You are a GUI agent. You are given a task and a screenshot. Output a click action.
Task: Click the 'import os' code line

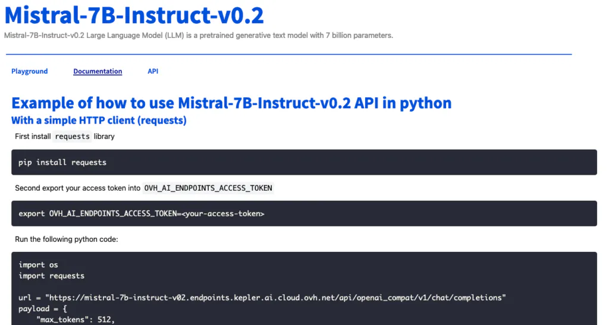point(38,265)
